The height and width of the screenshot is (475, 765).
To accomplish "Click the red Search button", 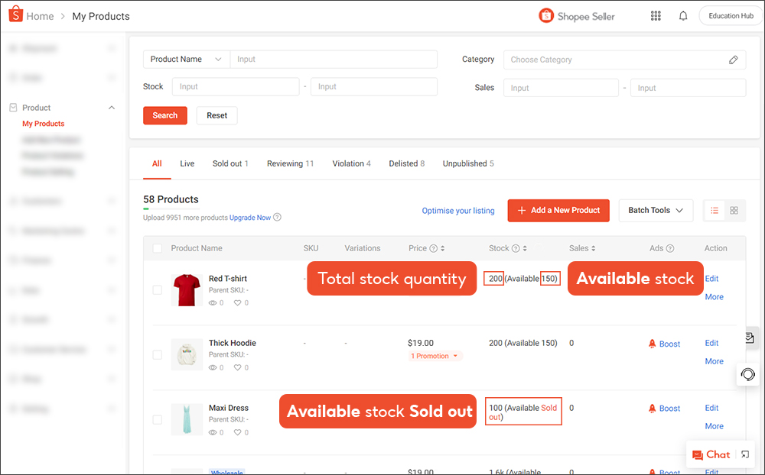I will coord(165,115).
